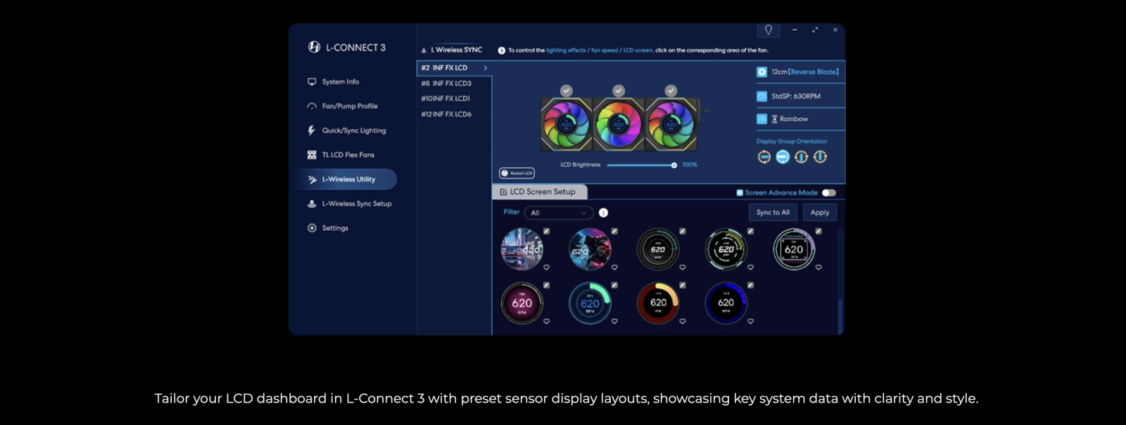
Task: Toggle check mark above the right fan
Action: click(671, 91)
